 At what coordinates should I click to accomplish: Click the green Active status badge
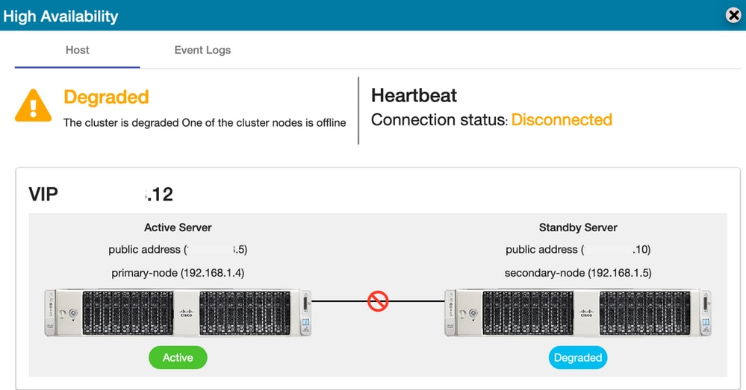click(x=178, y=358)
